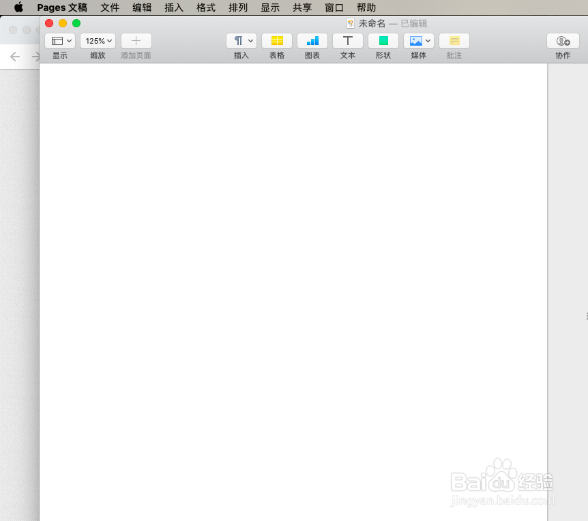Open the Media (媒体) dropdown
Image resolution: width=588 pixels, height=521 pixels.
[419, 41]
